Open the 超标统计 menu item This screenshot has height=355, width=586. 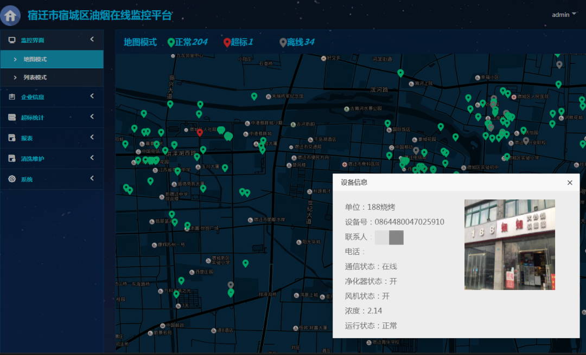[33, 117]
